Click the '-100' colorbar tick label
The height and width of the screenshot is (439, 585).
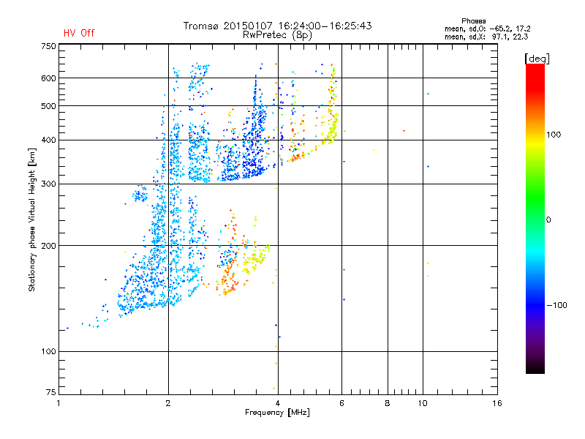coord(556,305)
